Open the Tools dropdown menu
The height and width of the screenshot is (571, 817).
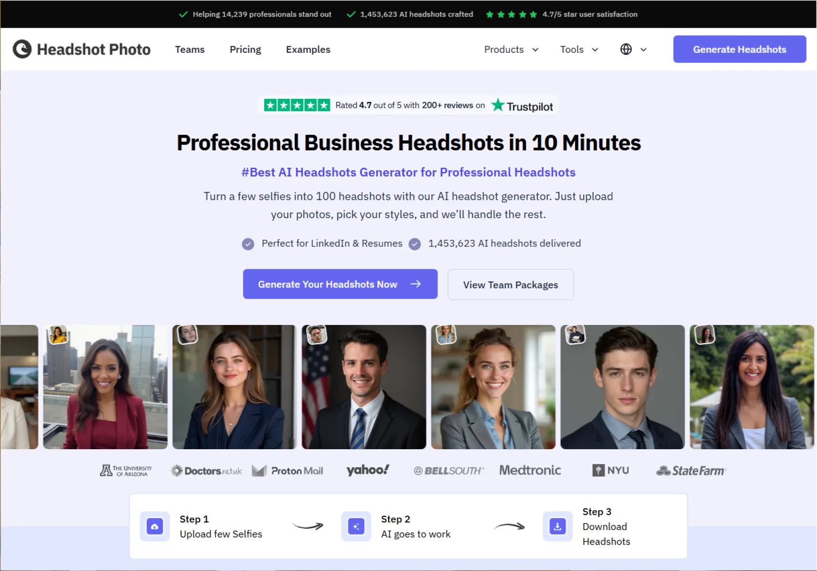(x=579, y=49)
